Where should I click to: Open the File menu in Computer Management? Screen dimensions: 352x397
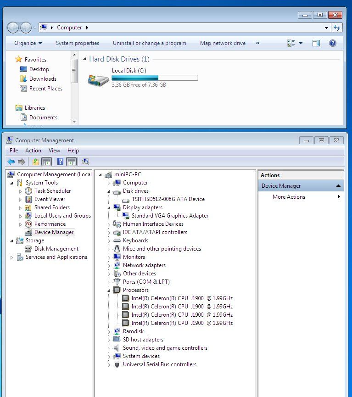click(x=14, y=151)
